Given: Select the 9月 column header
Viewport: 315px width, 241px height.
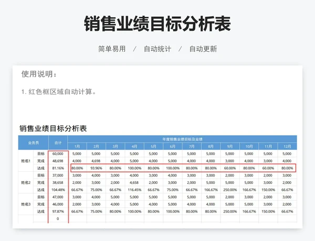Looking at the screenshot, I should click(229, 146).
